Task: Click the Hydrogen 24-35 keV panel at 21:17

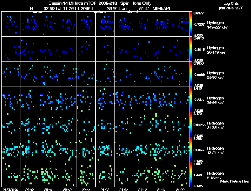Action: [162, 124]
